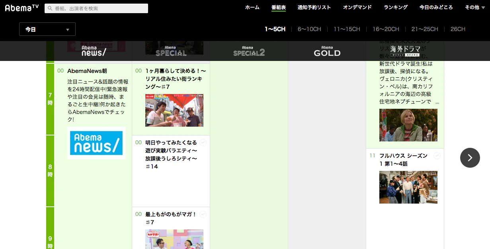Switch to 11〜15CH channel tab
The image size is (490, 249).
tap(347, 29)
